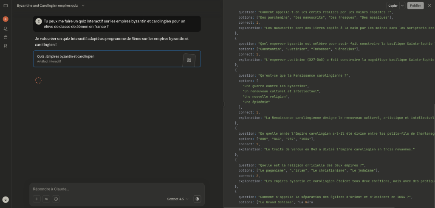The height and width of the screenshot is (208, 435).
Task: Close the artifact code panel
Action: click(x=429, y=6)
